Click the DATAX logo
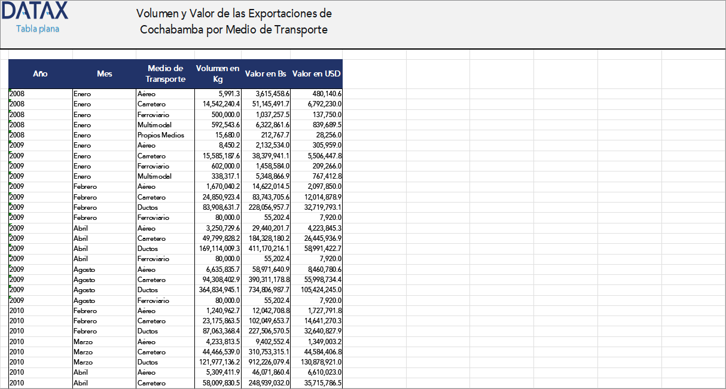 [x=34, y=12]
